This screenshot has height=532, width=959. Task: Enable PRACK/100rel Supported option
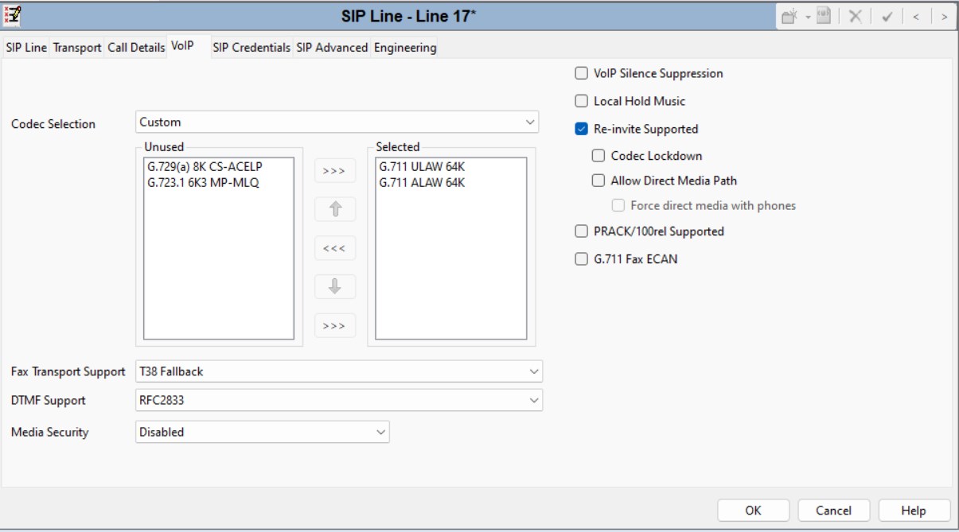[581, 231]
